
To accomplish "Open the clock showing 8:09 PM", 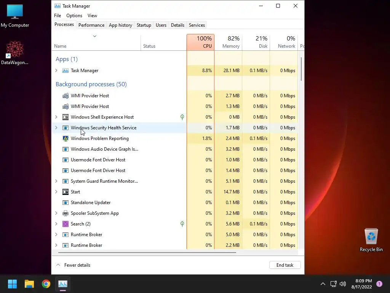I will pos(362,284).
